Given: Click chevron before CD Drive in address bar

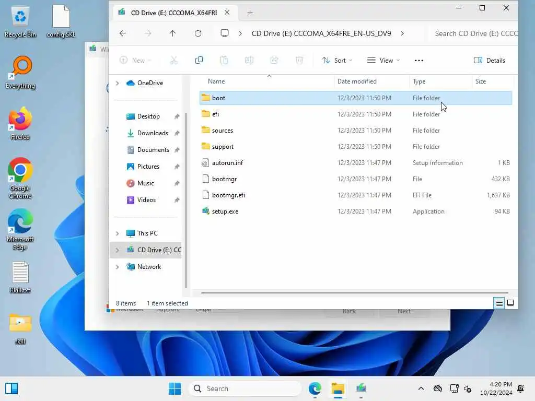Looking at the screenshot, I should [240, 33].
